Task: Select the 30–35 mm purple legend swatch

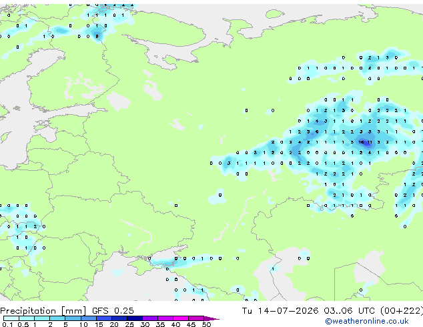Action: tap(150, 318)
